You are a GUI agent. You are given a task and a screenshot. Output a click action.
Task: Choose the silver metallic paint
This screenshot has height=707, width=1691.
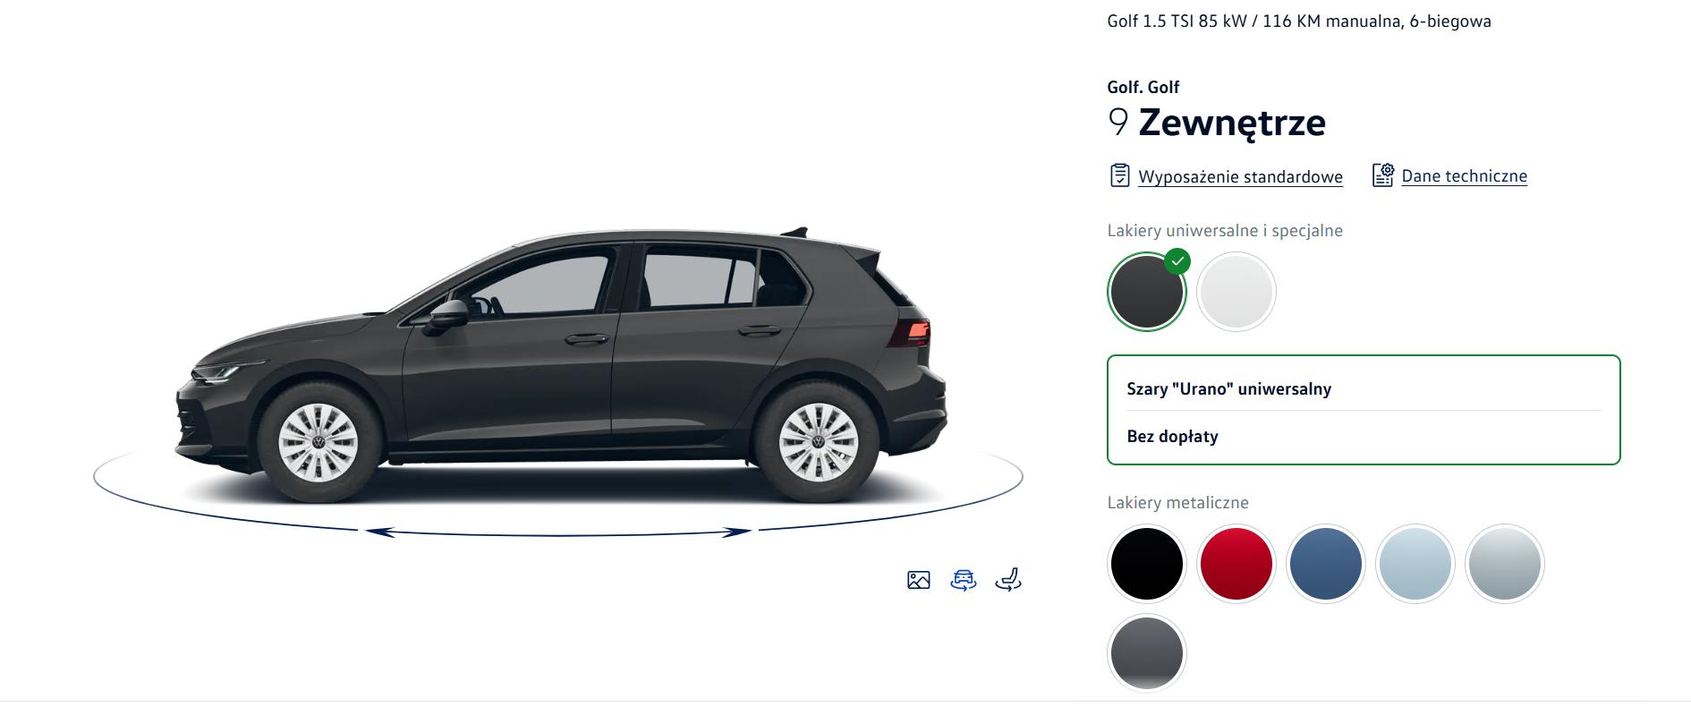coord(1505,564)
